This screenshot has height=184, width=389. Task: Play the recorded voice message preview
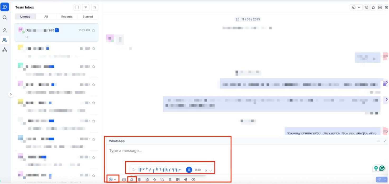point(134,170)
